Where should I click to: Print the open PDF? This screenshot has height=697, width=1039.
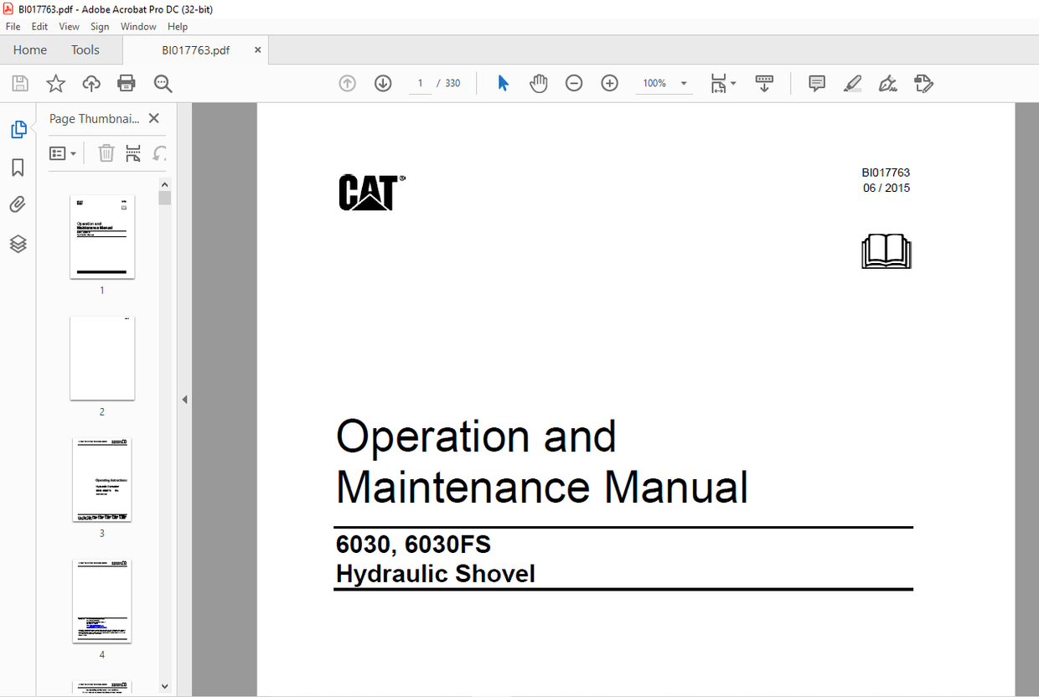[x=124, y=83]
